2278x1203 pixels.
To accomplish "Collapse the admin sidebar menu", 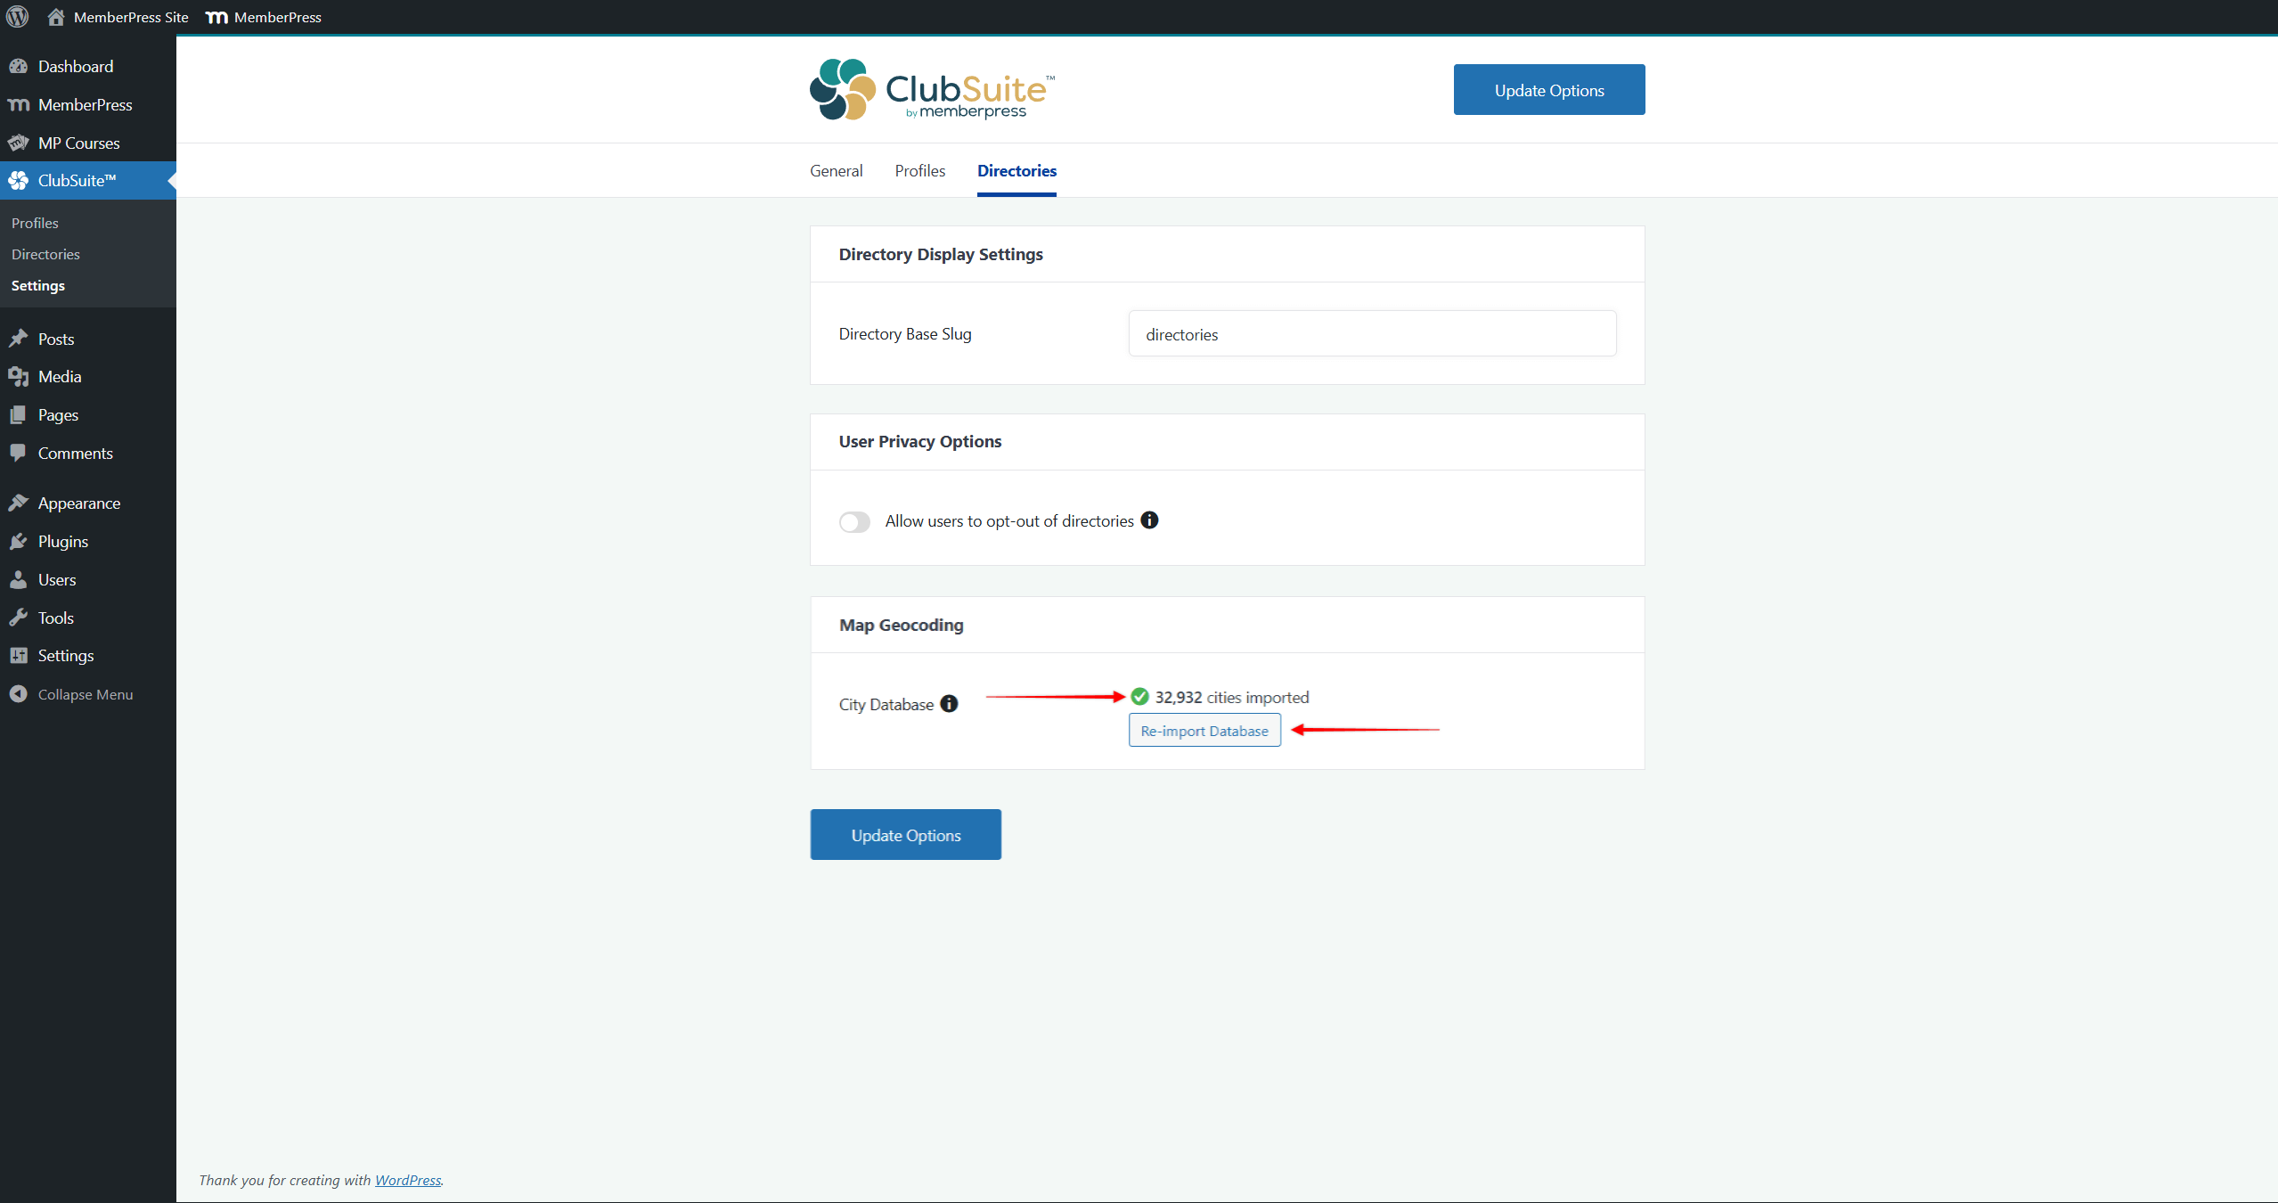I will pos(85,694).
